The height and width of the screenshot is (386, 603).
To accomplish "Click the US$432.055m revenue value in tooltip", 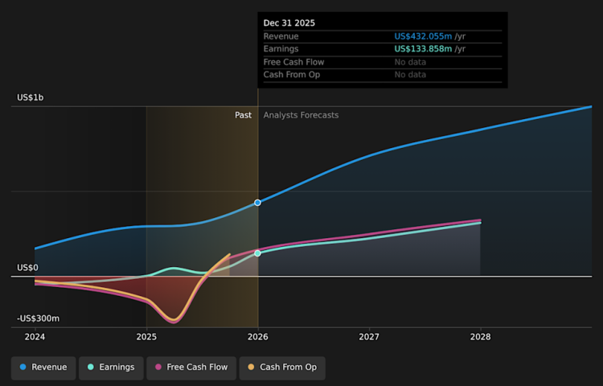I will point(424,36).
